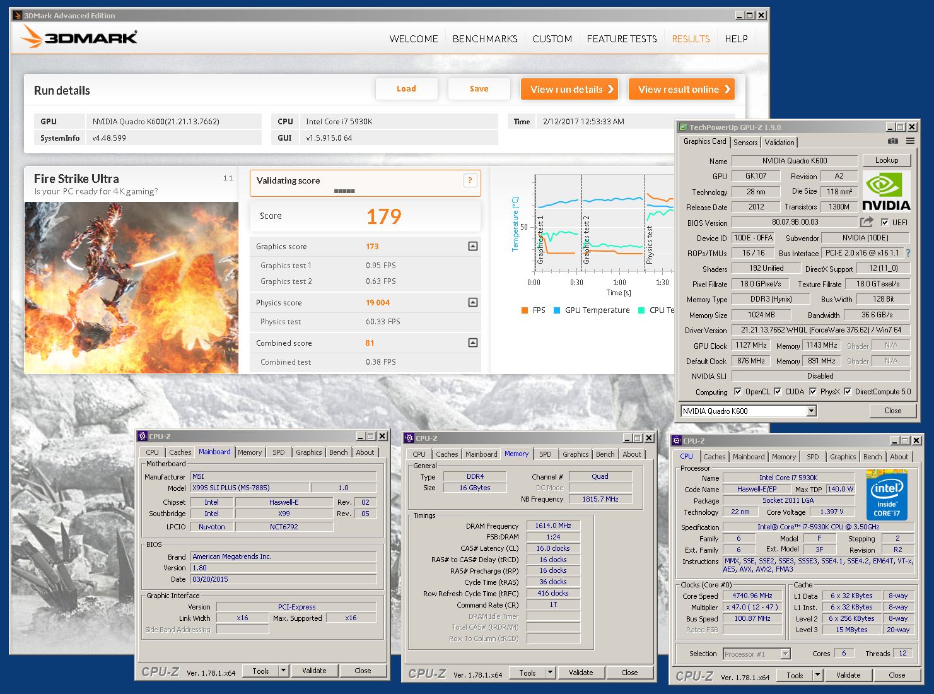Toggle the OpenCL checkbox
The height and width of the screenshot is (694, 934).
[738, 391]
